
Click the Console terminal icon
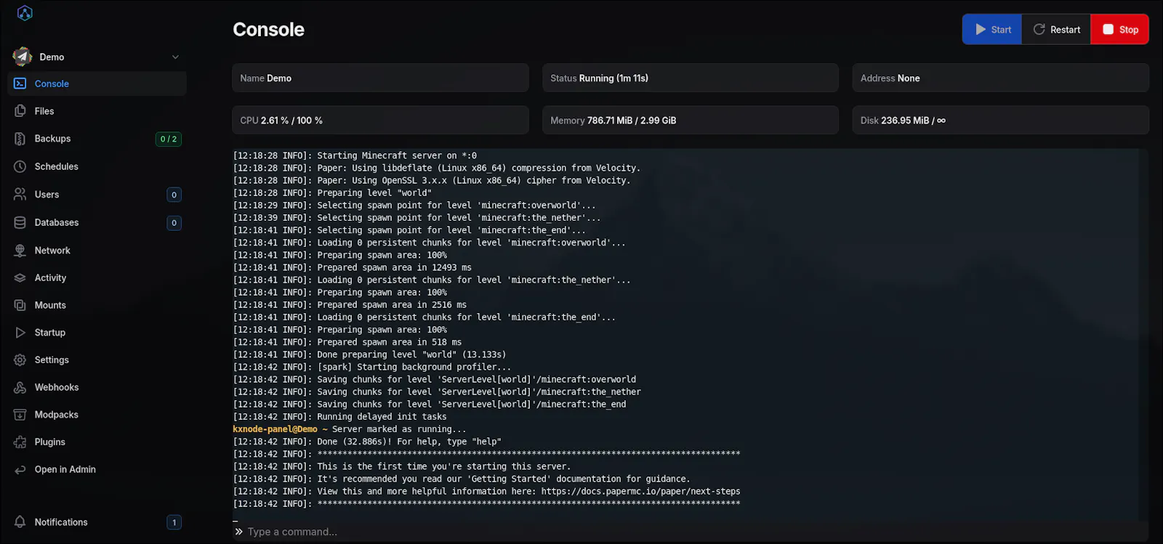tap(20, 84)
